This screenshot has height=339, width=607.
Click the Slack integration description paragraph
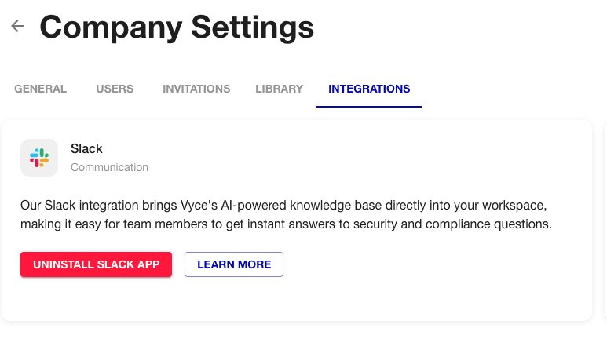(x=287, y=214)
